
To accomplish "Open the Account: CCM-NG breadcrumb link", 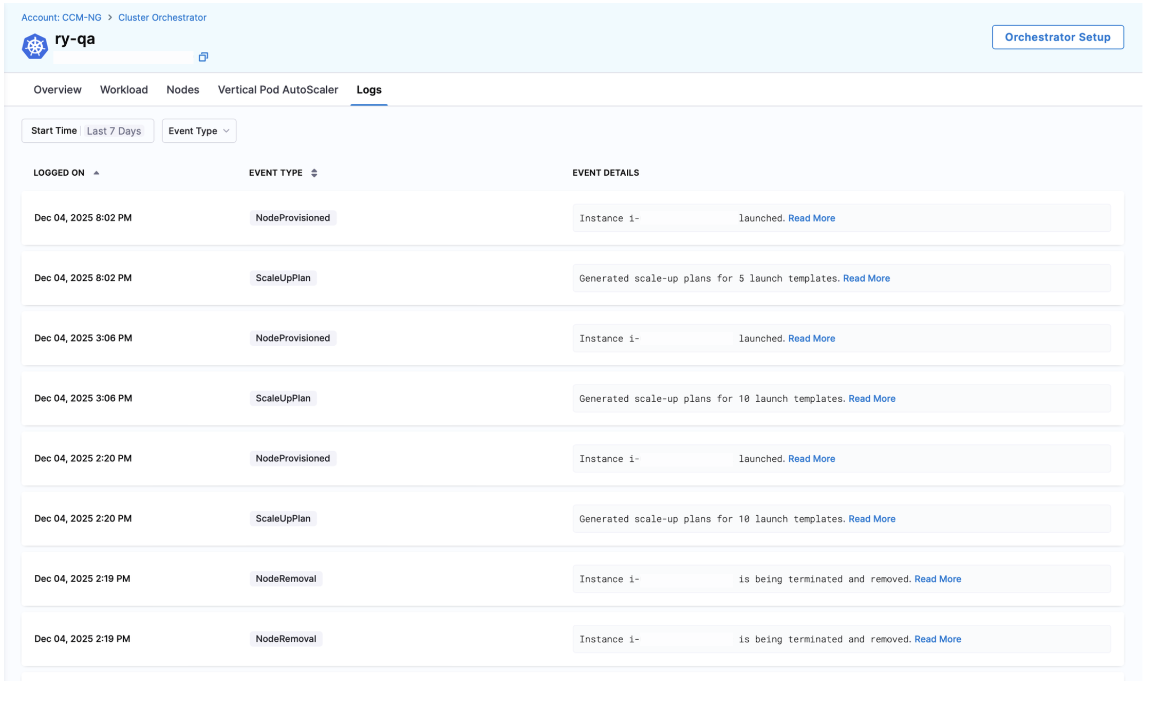I will [61, 17].
